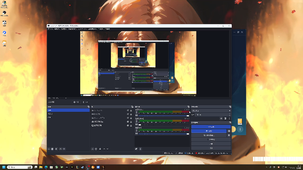303x170 pixels.
Task: Open the Scene Collection menu in OBS
Action: [92, 29]
